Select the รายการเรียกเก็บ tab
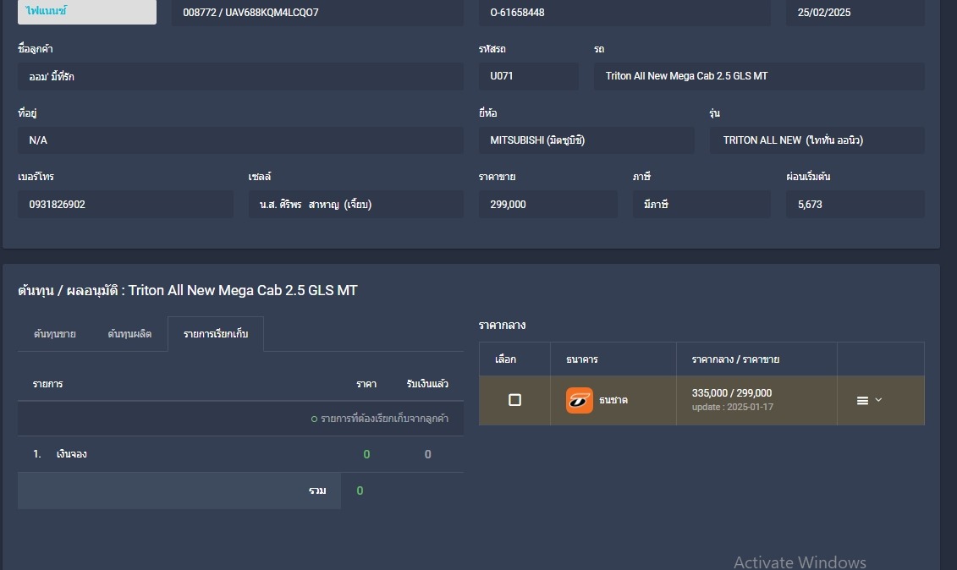Viewport: 957px width, 570px height. pyautogui.click(x=216, y=334)
